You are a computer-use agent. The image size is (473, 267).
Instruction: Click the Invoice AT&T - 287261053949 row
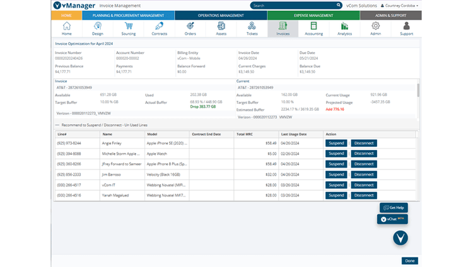(x=145, y=88)
